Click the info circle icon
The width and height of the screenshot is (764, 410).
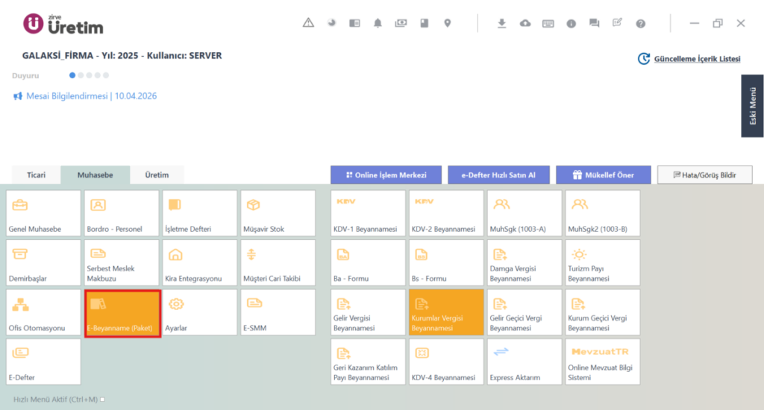click(x=571, y=23)
